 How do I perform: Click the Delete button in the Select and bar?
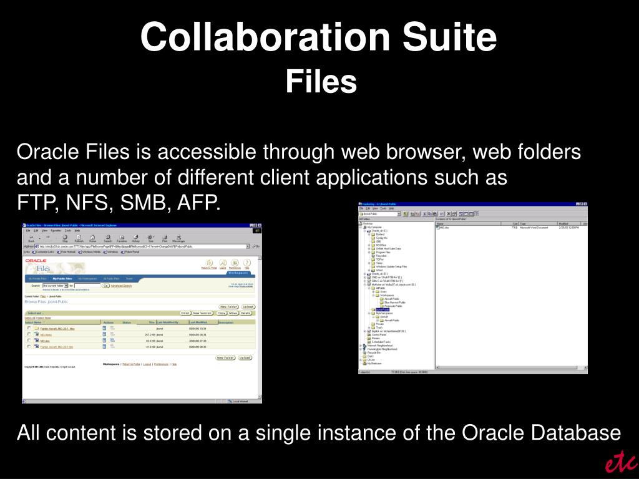point(245,313)
